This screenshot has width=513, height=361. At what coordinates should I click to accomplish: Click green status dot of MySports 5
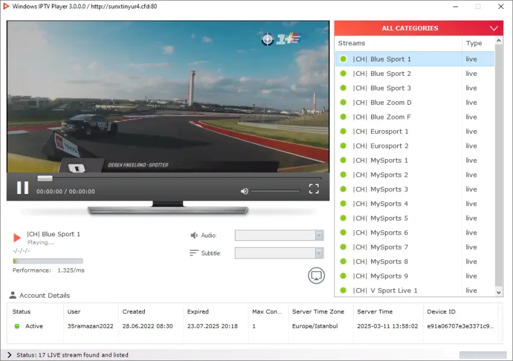click(343, 218)
